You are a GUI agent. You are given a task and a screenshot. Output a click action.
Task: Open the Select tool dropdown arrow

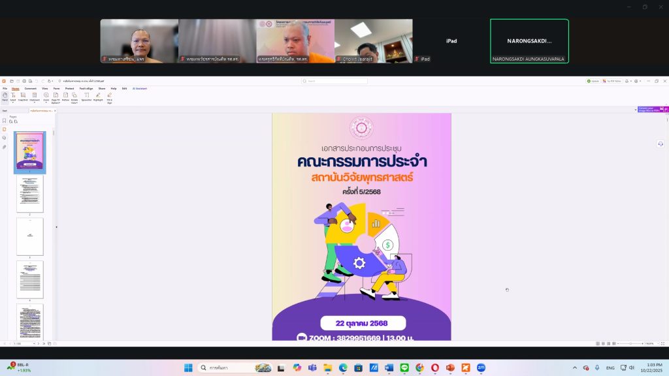tap(13, 102)
